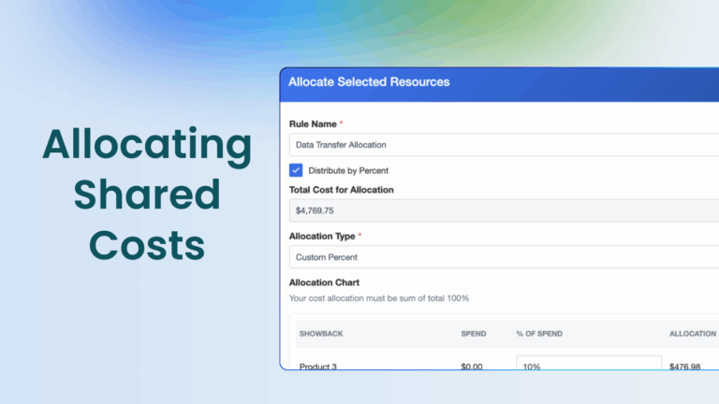Click the Total Cost for Allocation label

[341, 190]
